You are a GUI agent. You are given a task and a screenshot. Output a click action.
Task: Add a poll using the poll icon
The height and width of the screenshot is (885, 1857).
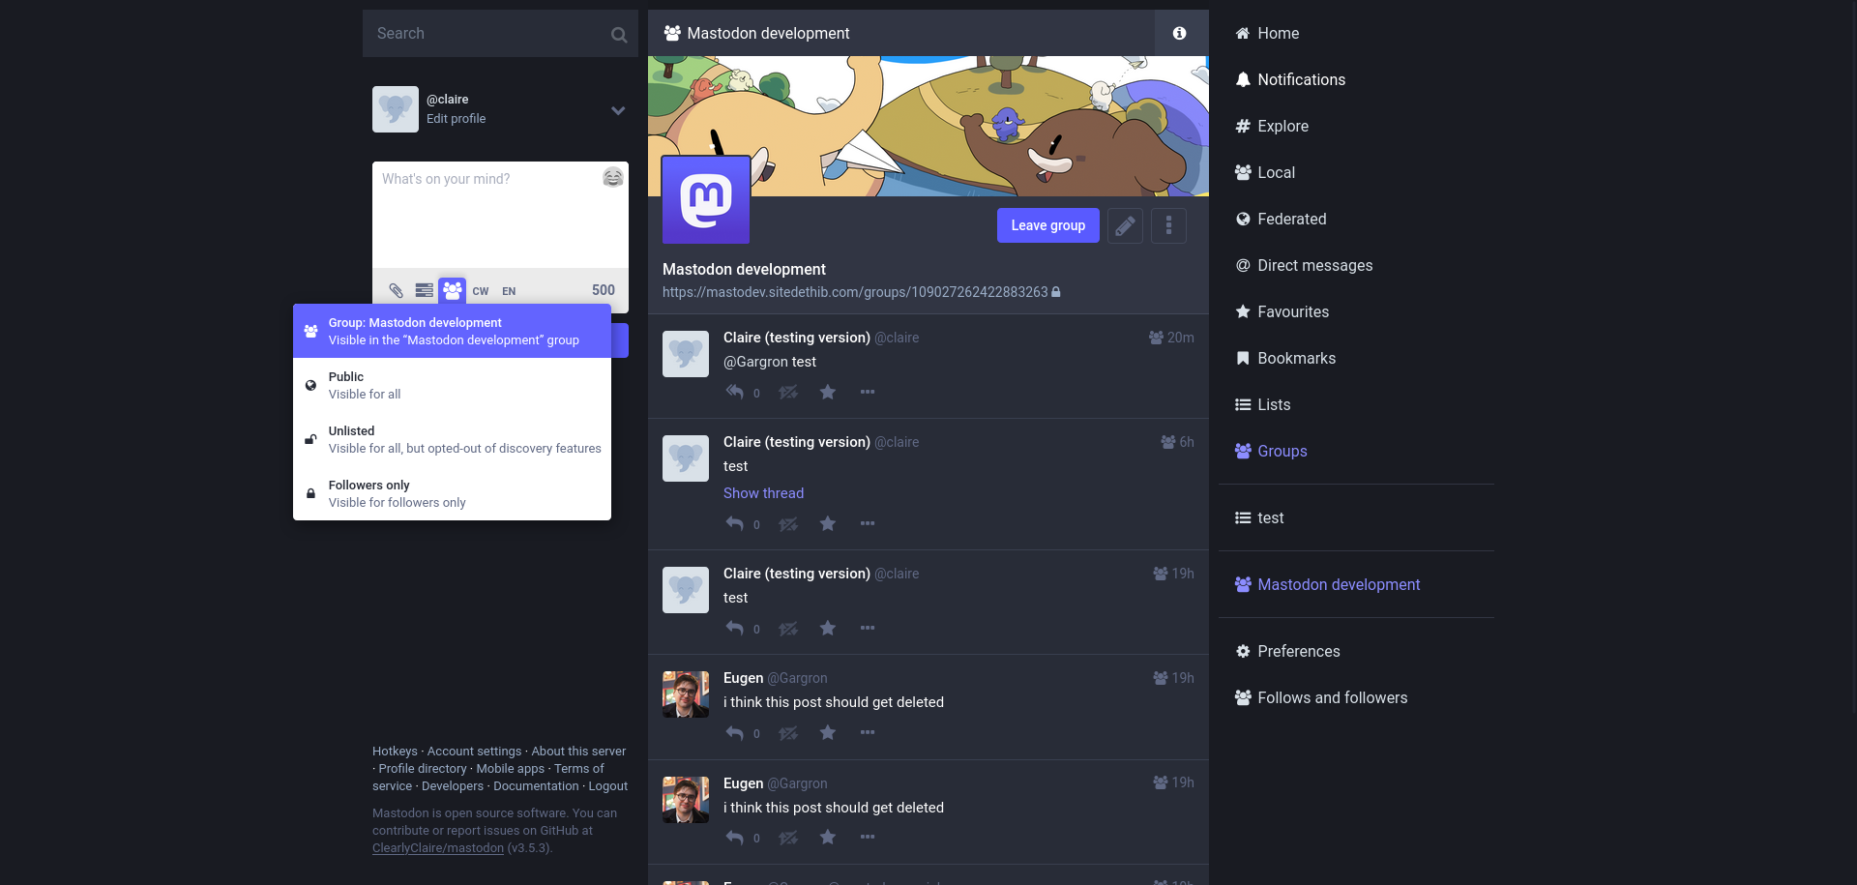[424, 290]
